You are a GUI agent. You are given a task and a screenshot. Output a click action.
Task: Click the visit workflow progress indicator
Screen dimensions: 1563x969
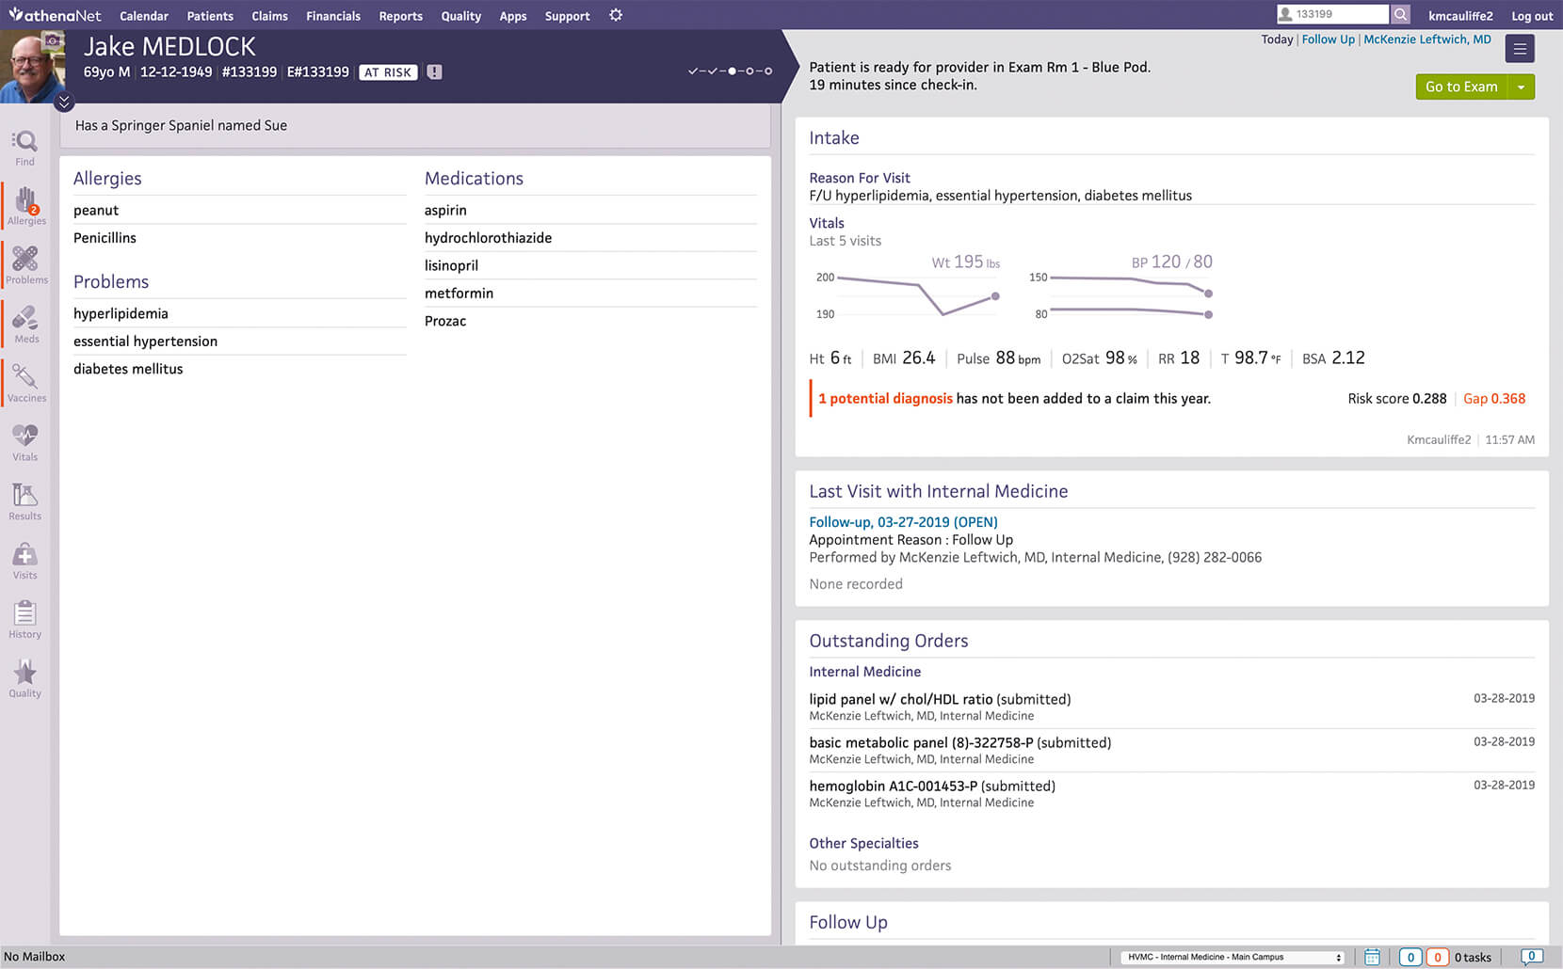pos(730,71)
